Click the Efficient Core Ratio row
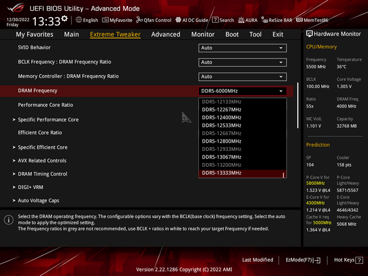This screenshot has height=276, width=368. click(147, 133)
